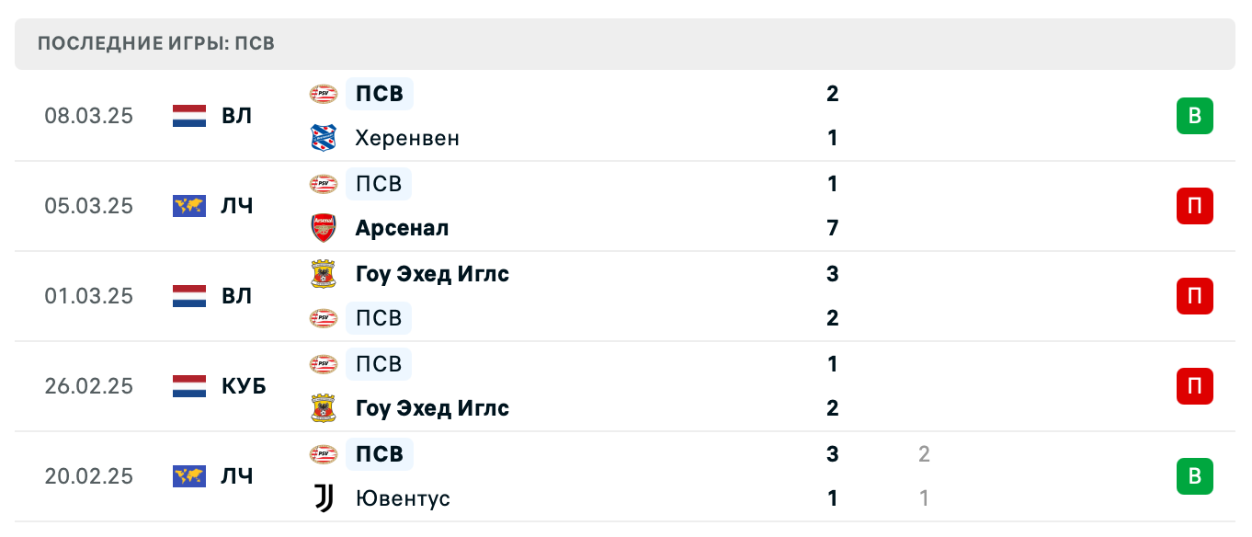Select highlighted ПСВ name in 08.03.25 match
Viewport: 1252px width, 537px height.
pos(380,94)
